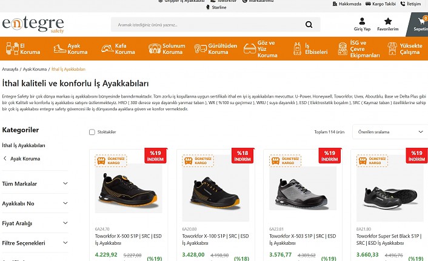Open Kargo Takibi truck link
The width and height of the screenshot is (428, 261).
383,4
